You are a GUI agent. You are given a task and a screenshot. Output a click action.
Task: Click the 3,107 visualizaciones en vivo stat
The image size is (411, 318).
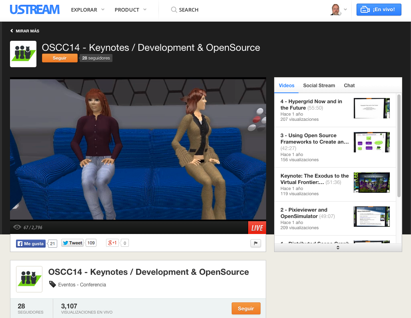point(87,308)
